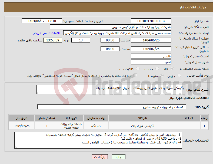Click the buyer notes text area

click(98, 140)
